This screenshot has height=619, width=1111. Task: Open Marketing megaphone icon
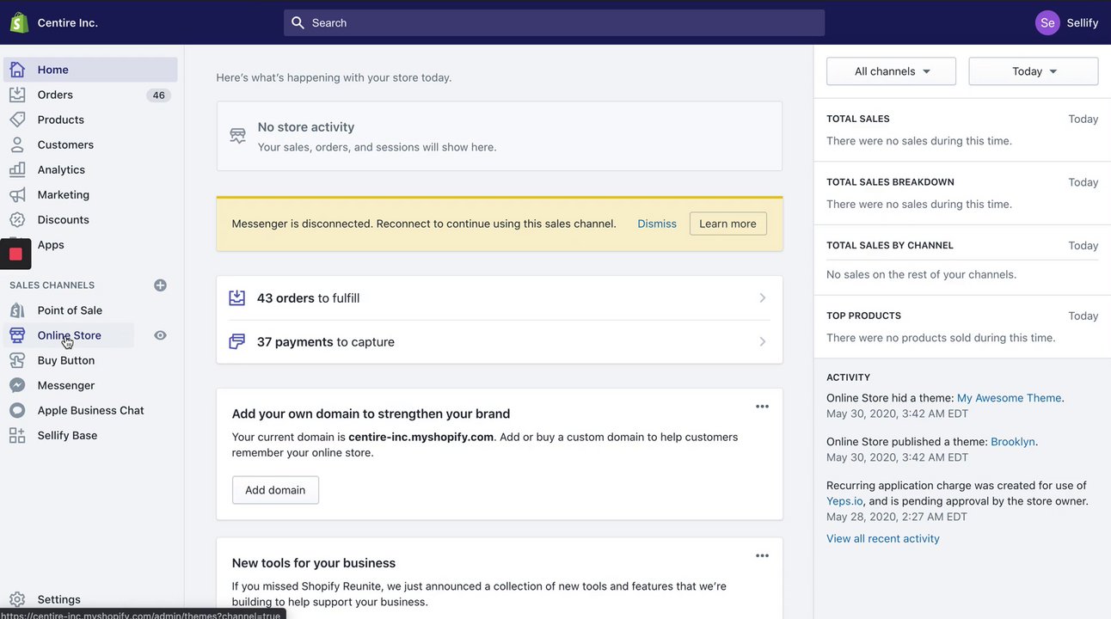click(x=17, y=194)
